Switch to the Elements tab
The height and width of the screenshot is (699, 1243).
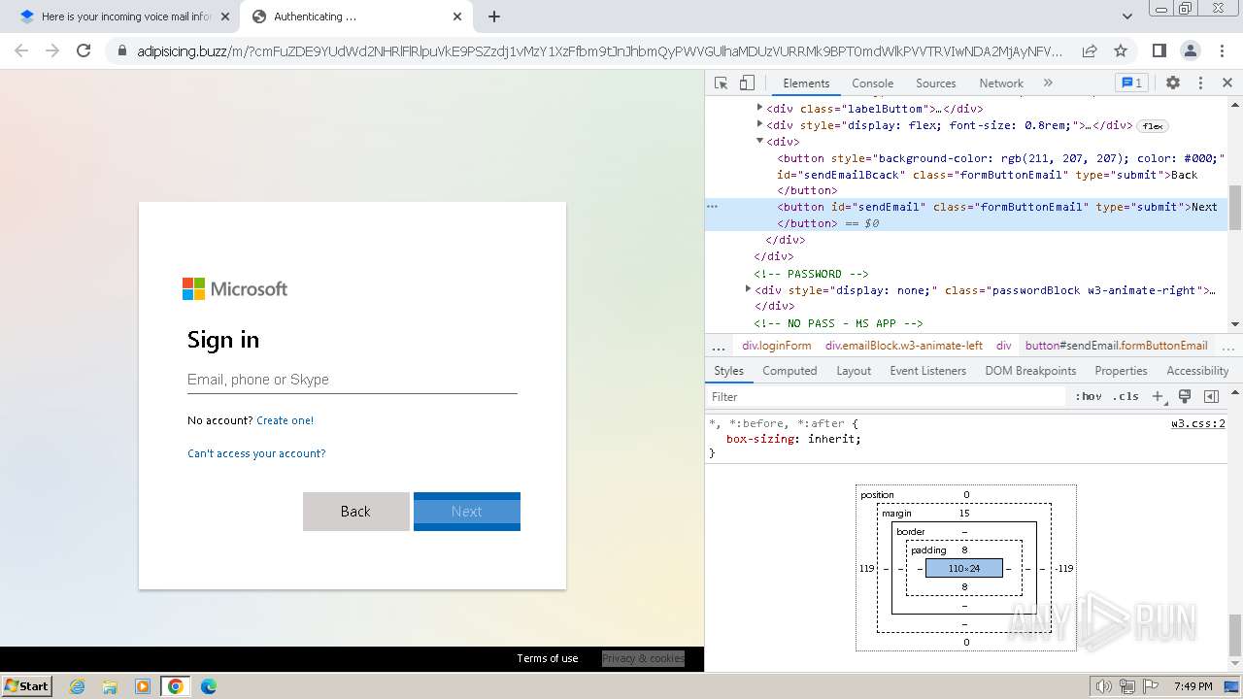806,83
